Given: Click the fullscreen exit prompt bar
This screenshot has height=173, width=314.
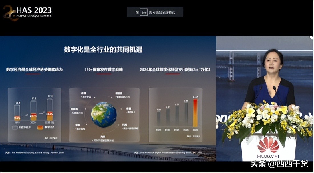Looking at the screenshot, I should click(x=156, y=12).
